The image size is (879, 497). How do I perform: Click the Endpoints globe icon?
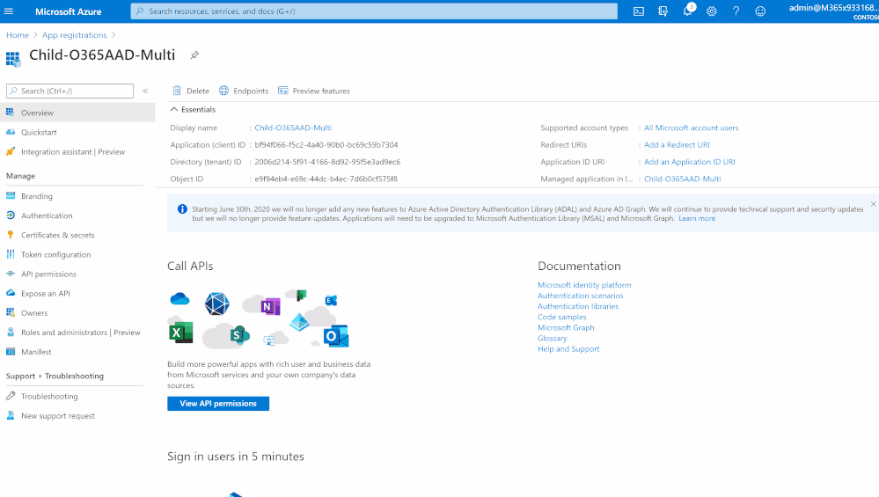223,91
